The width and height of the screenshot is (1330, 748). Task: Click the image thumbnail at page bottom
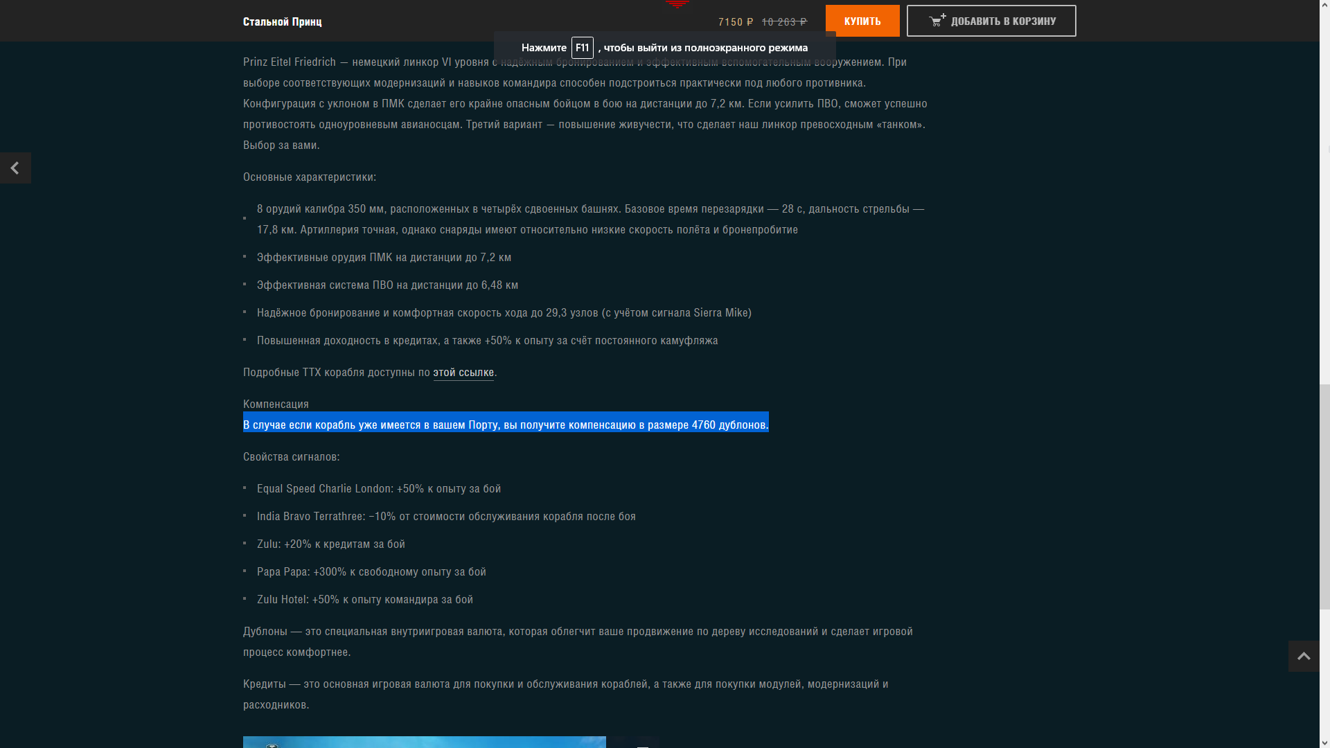pyautogui.click(x=425, y=742)
